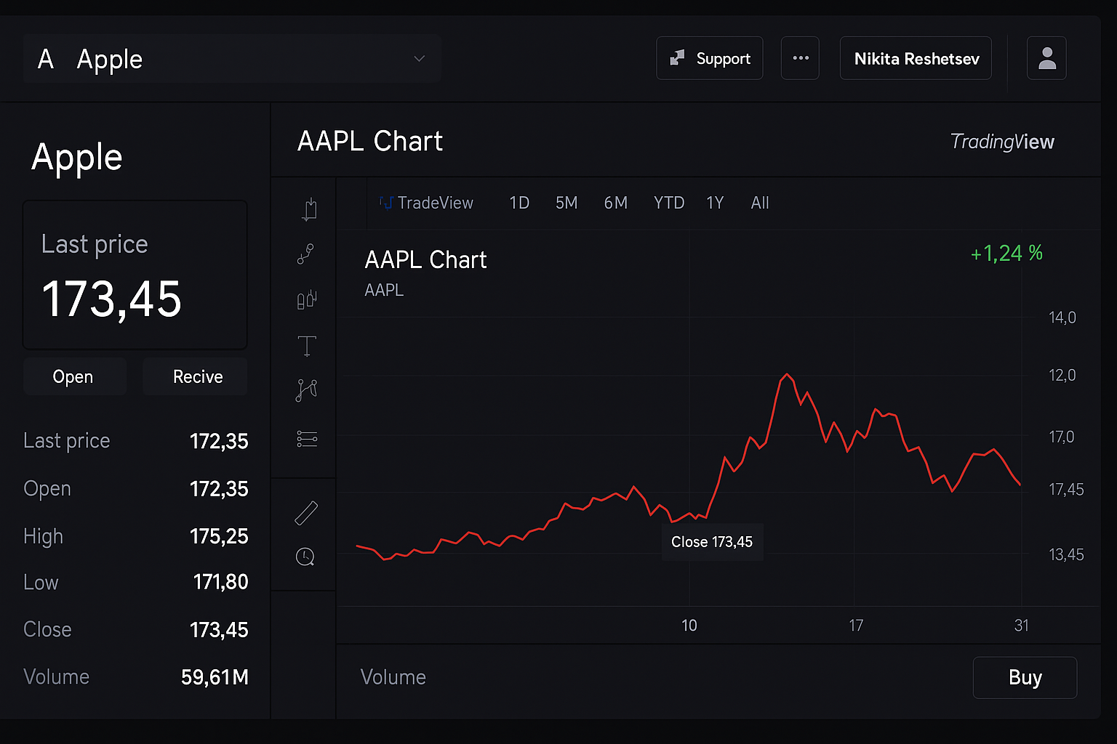Choose the candlestick chart type icon

[x=307, y=299]
